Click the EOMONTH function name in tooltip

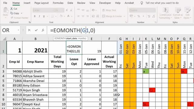(x=60, y=38)
